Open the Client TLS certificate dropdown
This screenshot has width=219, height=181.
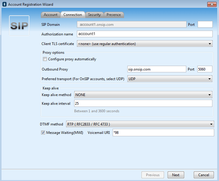(145, 44)
